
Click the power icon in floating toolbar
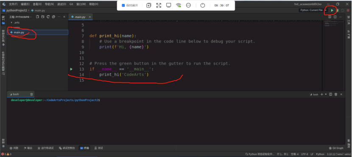coord(203,5)
